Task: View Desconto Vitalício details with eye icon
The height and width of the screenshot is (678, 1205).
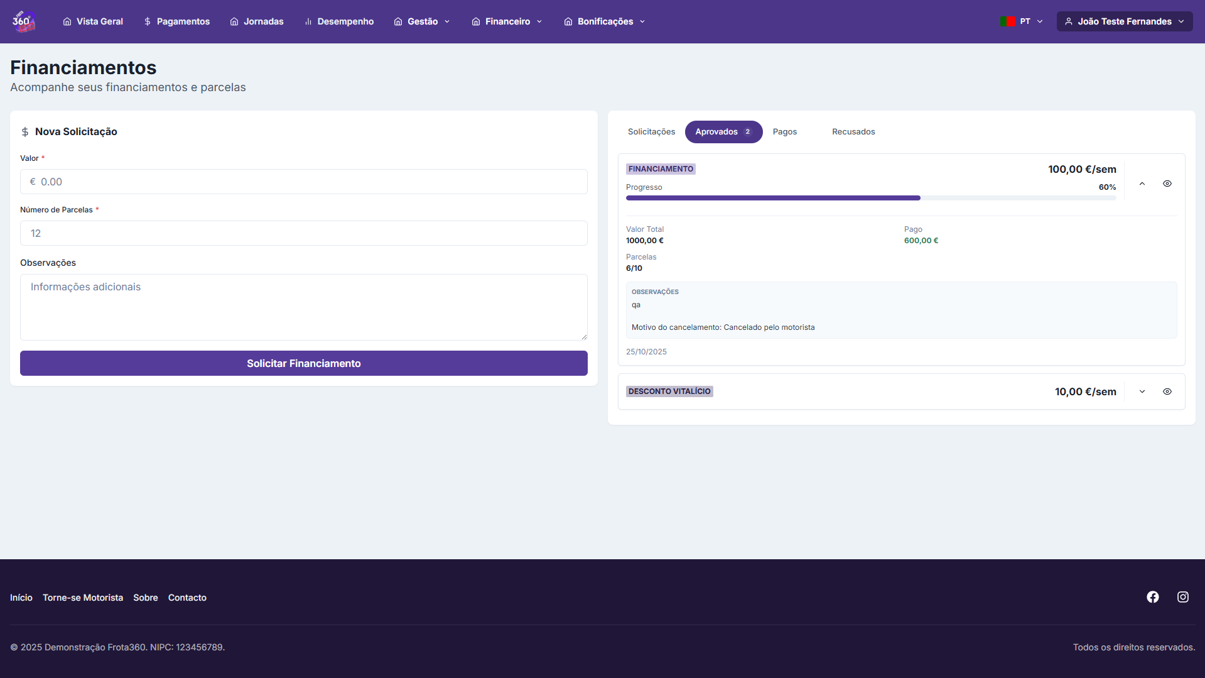Action: tap(1167, 391)
